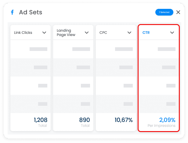Click the Landing Page View header text

point(66,33)
